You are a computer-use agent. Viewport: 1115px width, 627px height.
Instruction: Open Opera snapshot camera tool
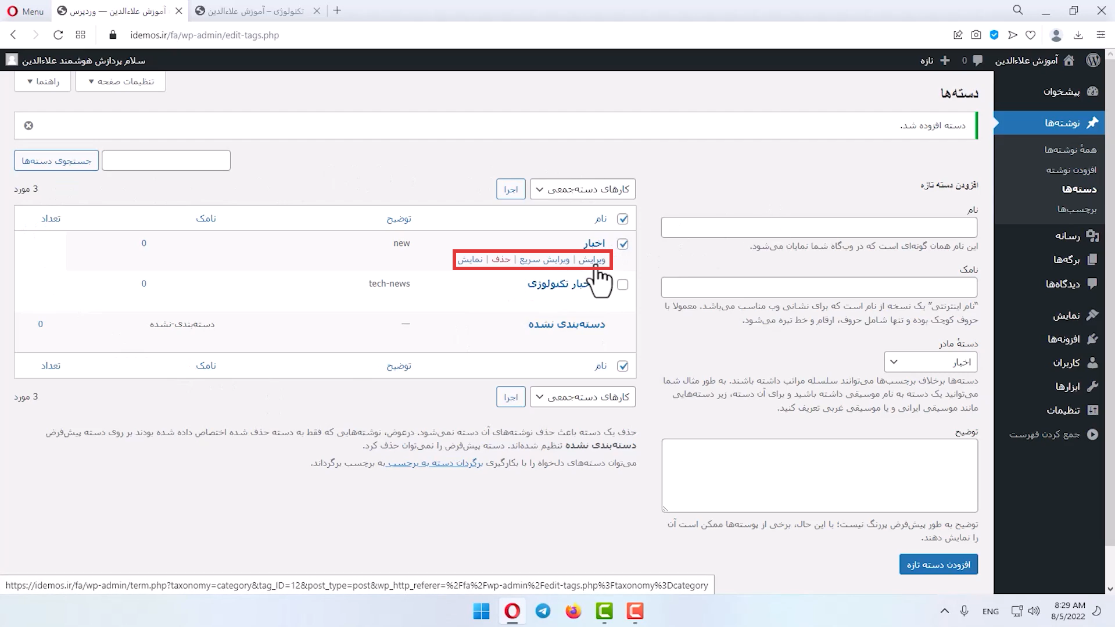click(976, 35)
